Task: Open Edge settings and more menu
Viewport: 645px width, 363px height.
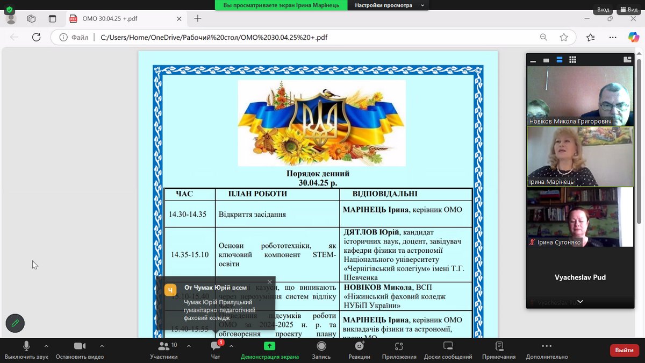Action: [x=613, y=38]
